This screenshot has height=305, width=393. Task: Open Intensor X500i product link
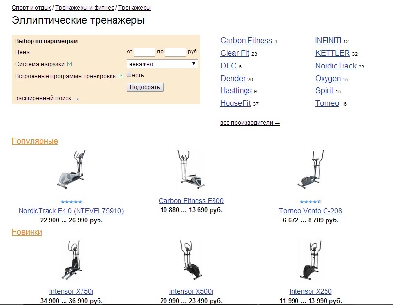tap(191, 291)
